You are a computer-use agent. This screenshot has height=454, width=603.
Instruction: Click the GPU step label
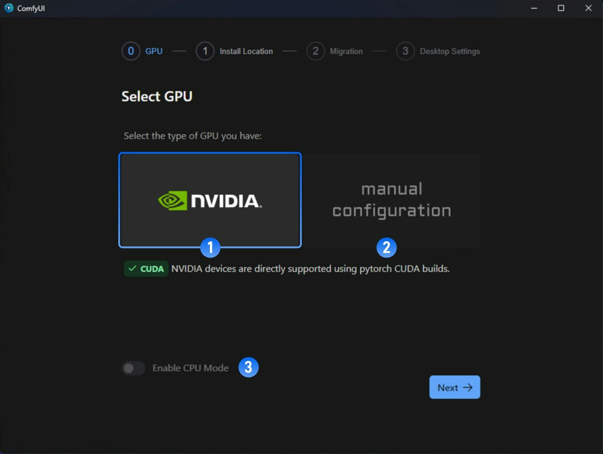coord(154,51)
